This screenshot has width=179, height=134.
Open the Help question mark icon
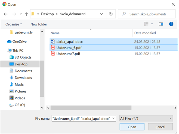click(171, 24)
